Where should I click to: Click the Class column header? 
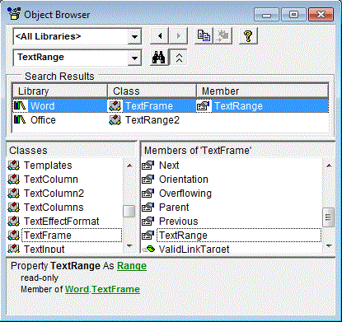pos(152,91)
